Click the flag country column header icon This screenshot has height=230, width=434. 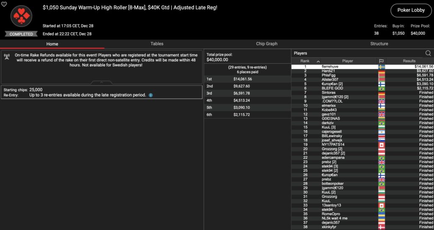381,61
